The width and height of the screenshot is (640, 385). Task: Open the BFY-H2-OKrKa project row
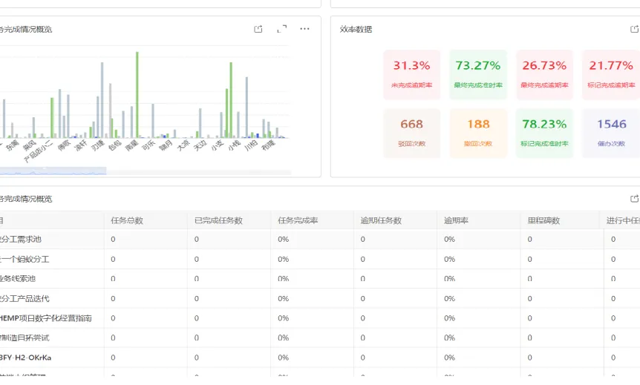tap(320, 358)
